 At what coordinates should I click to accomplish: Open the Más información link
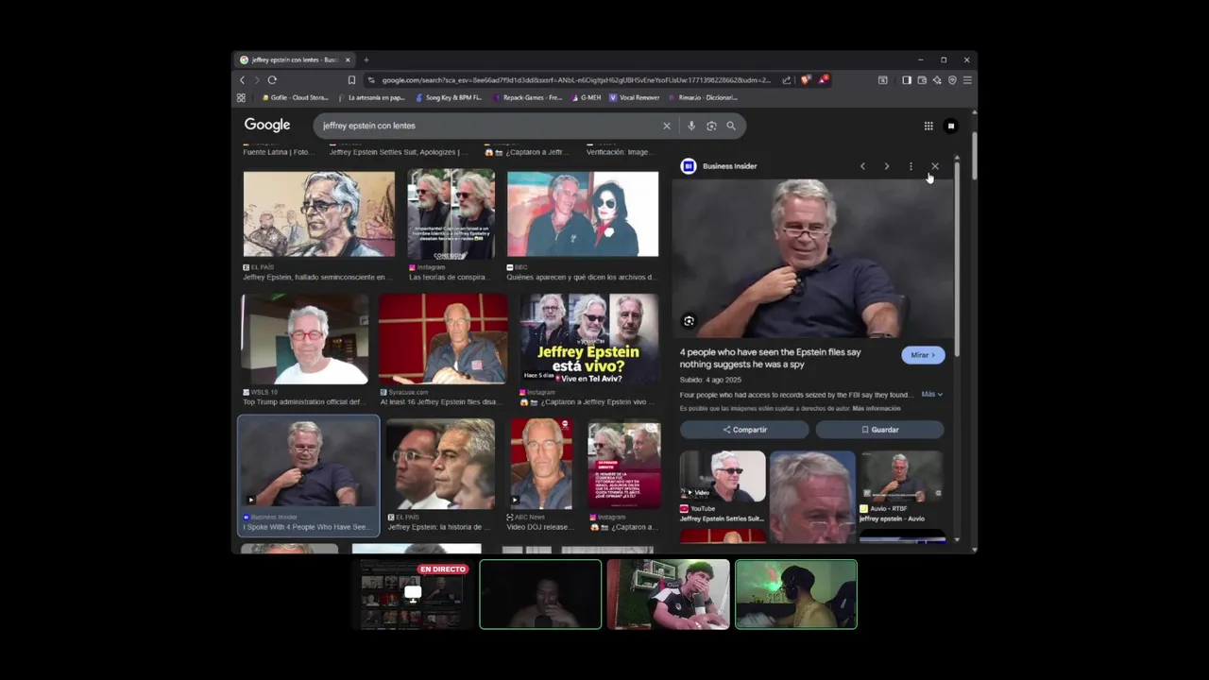coord(877,409)
